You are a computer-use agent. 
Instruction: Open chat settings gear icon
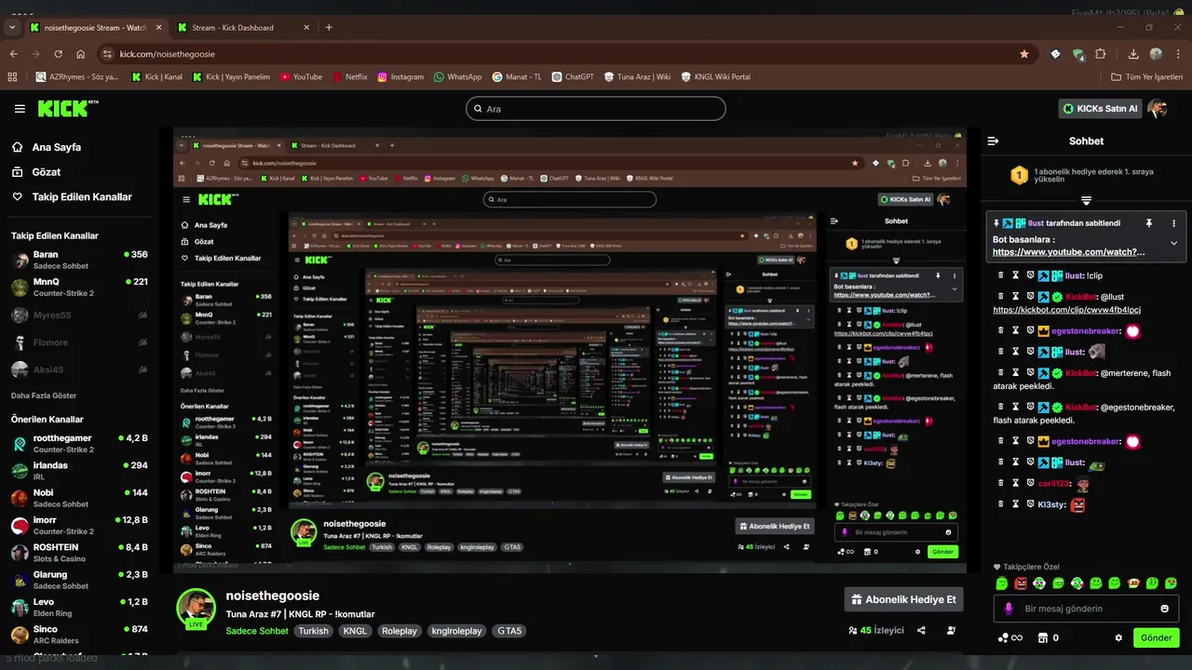tap(1118, 638)
